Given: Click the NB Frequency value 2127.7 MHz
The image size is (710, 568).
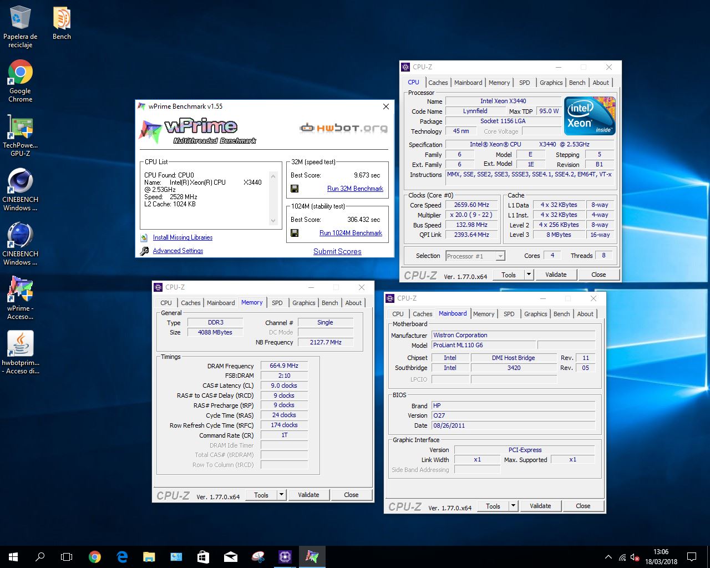Looking at the screenshot, I should coord(326,342).
